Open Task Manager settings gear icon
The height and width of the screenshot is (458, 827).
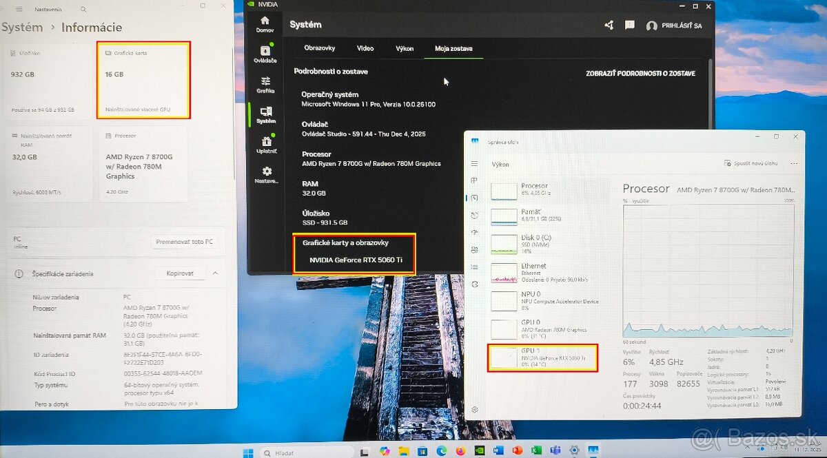point(474,410)
